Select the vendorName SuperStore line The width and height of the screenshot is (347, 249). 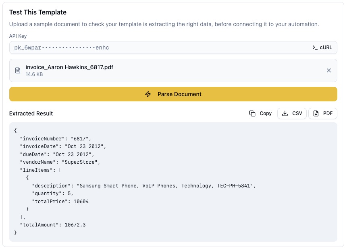click(x=60, y=162)
